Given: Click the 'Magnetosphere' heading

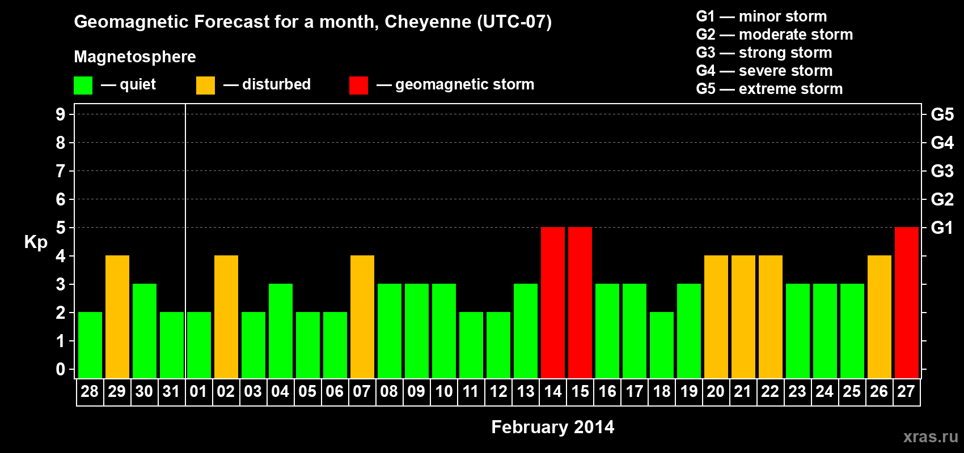Looking at the screenshot, I should [135, 57].
